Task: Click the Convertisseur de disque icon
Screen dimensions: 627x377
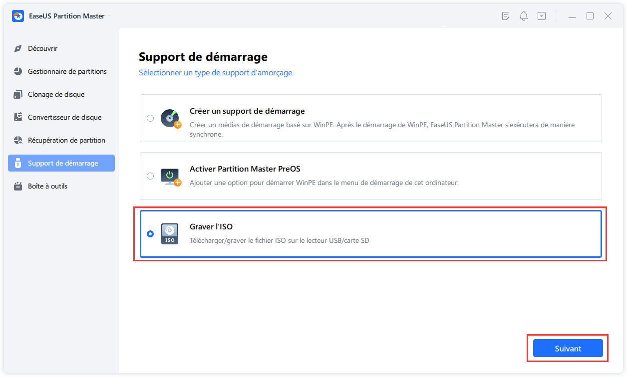Action: click(18, 117)
